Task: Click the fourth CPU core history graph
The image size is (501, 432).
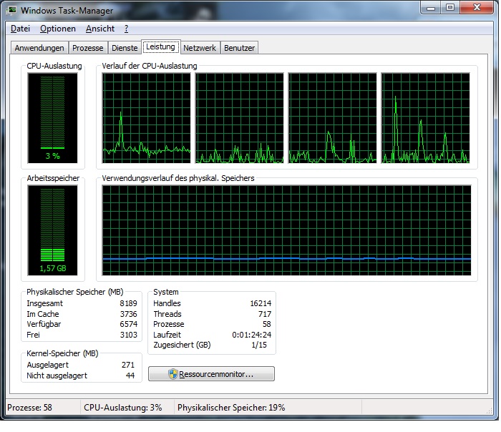Action: coord(426,118)
